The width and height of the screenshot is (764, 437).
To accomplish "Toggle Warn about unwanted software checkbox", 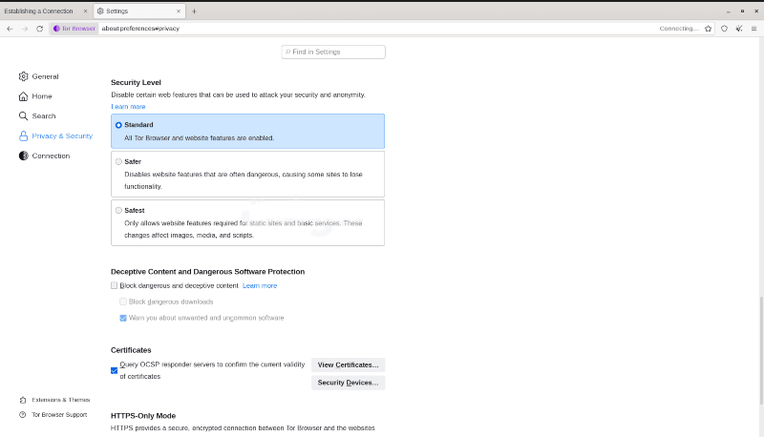I will (x=123, y=318).
